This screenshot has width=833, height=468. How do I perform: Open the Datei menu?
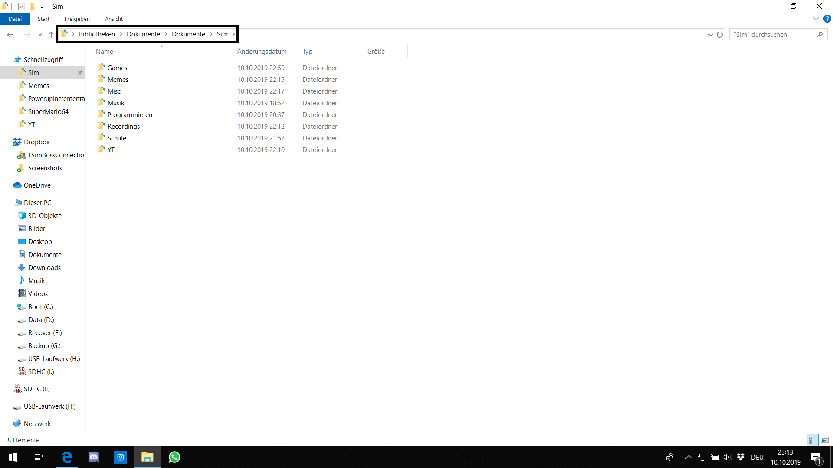[x=15, y=19]
